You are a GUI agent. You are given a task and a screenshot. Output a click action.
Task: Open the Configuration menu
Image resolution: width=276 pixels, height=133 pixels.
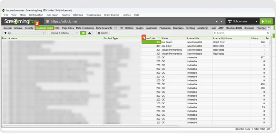(x=36, y=15)
